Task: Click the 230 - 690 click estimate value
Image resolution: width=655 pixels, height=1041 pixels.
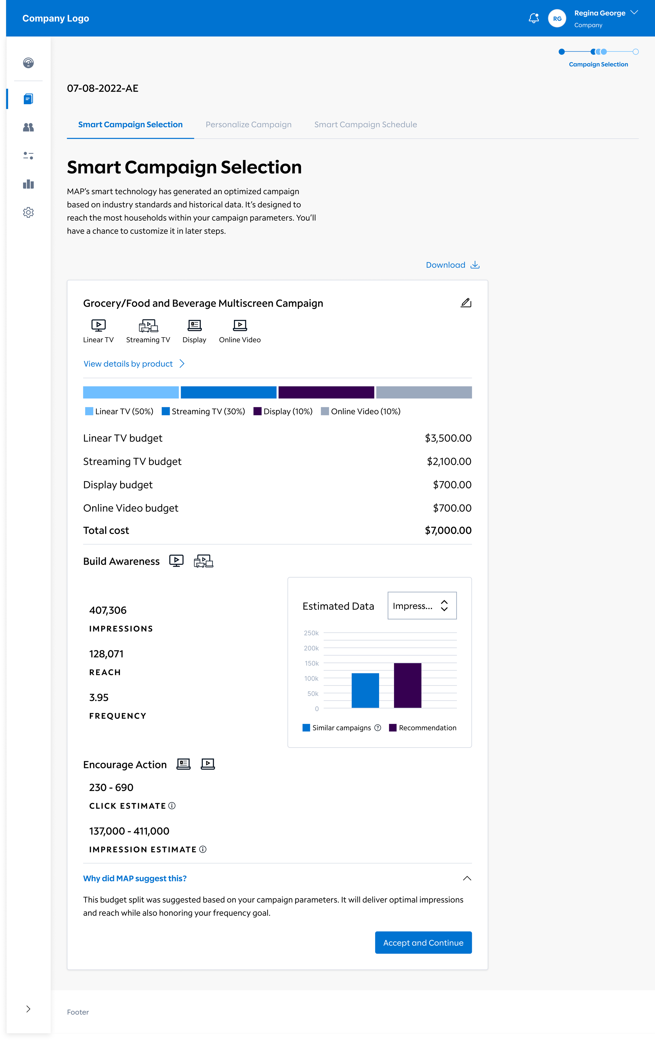Action: tap(111, 787)
